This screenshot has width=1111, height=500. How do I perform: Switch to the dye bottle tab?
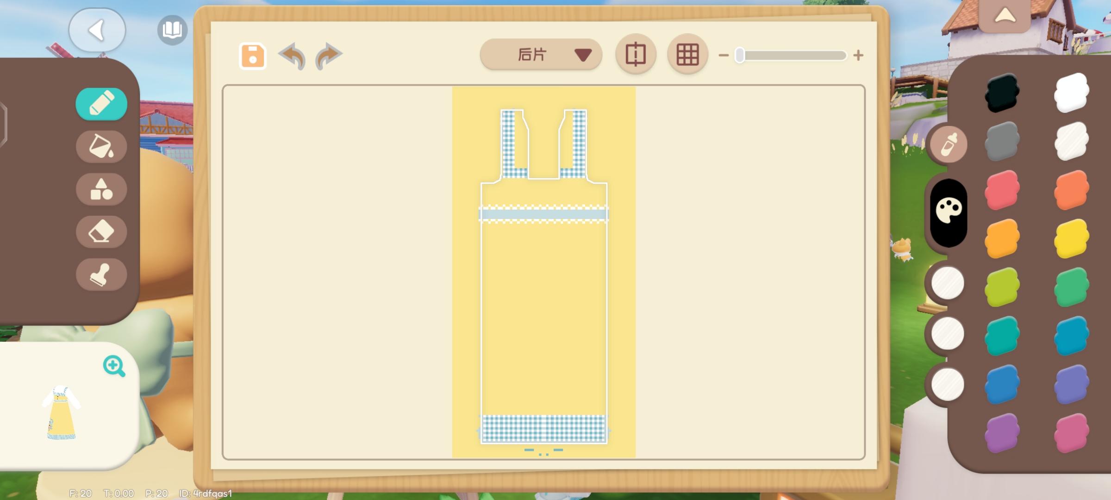tap(949, 145)
